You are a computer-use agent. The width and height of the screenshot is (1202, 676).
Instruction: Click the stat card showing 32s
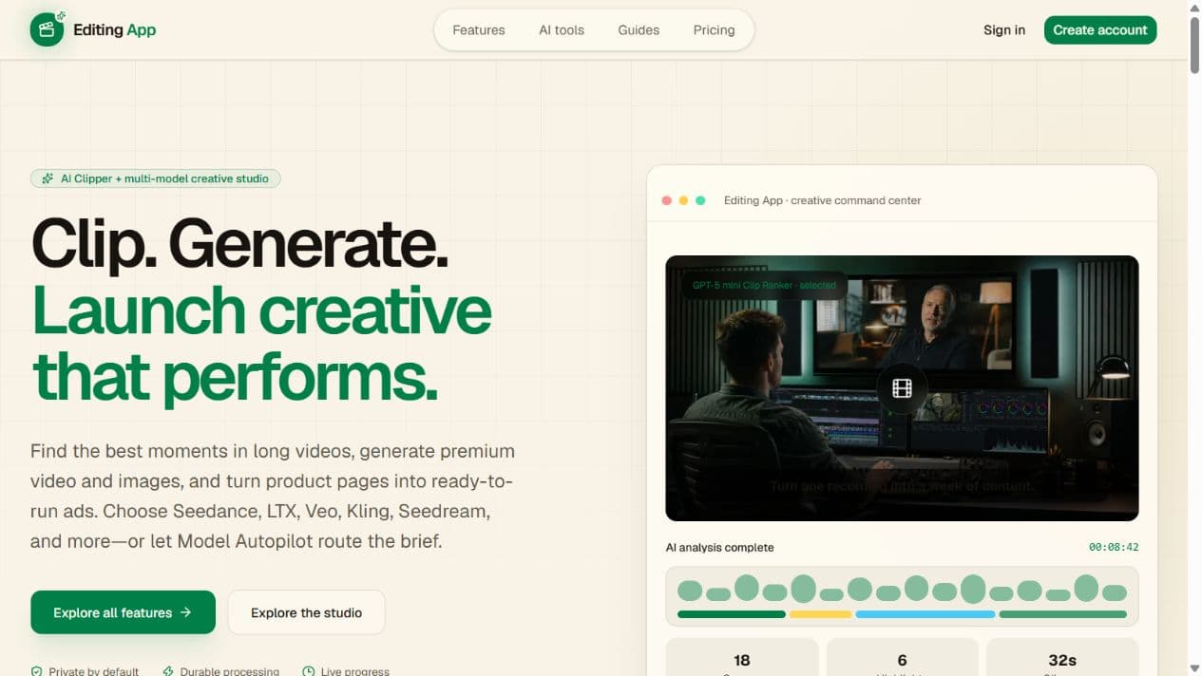click(x=1062, y=658)
